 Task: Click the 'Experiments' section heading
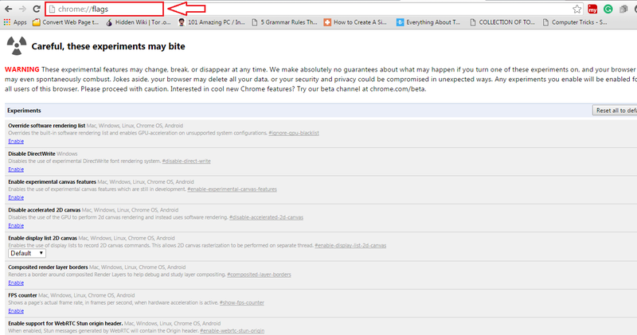coord(24,111)
